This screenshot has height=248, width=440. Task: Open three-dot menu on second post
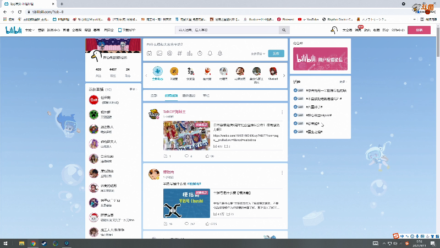pyautogui.click(x=282, y=172)
